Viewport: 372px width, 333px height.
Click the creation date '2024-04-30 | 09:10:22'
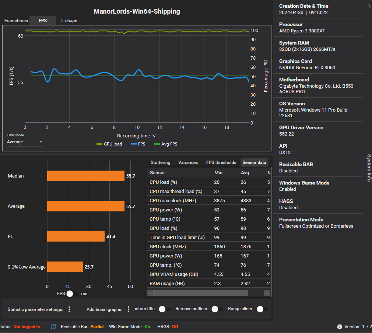point(303,13)
